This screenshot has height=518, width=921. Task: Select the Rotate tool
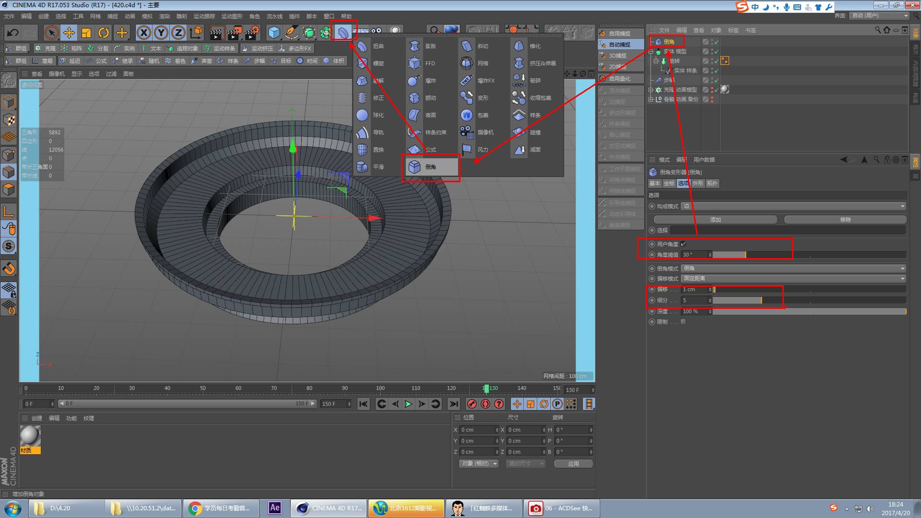pos(104,33)
